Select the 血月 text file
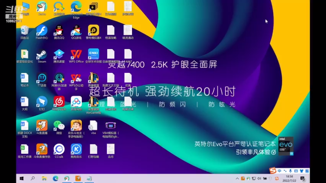The image size is (326, 183). (x=110, y=151)
